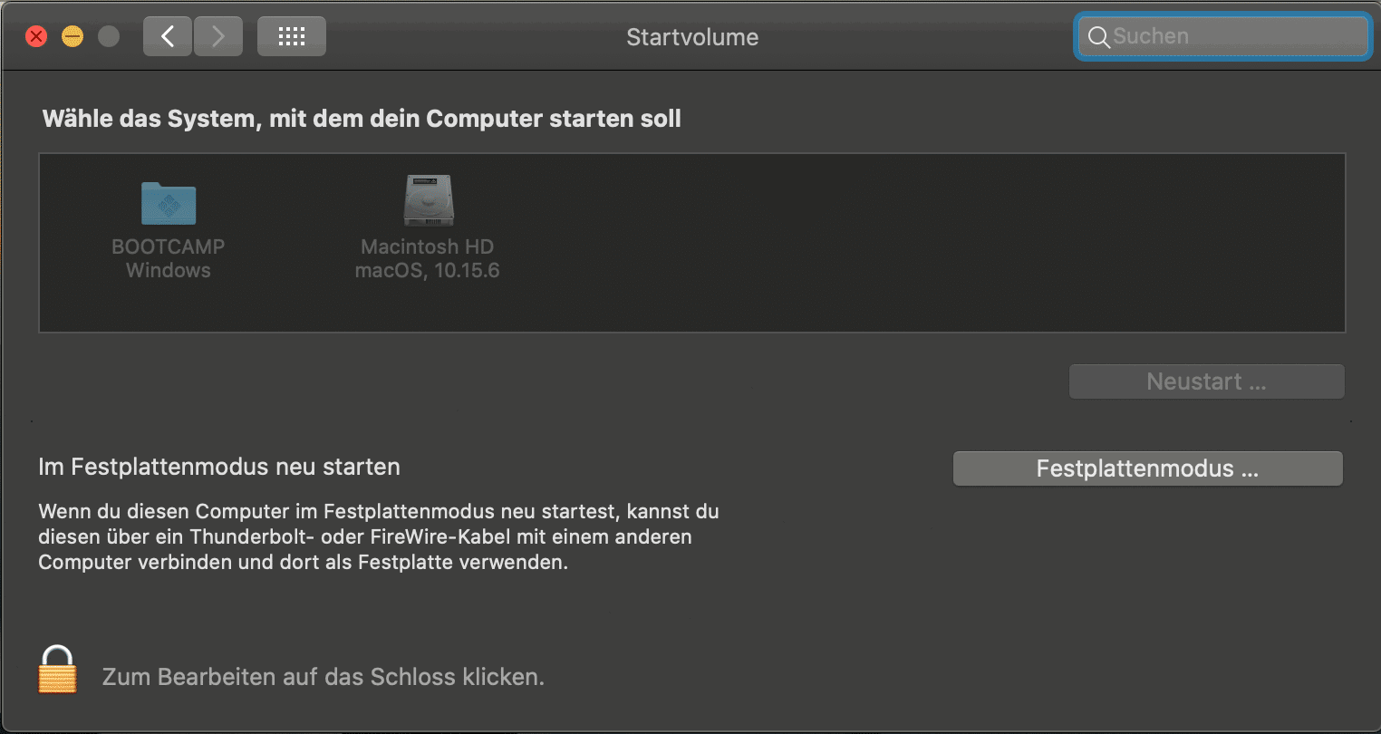
Task: Go forward with the right chevron button
Action: (218, 36)
